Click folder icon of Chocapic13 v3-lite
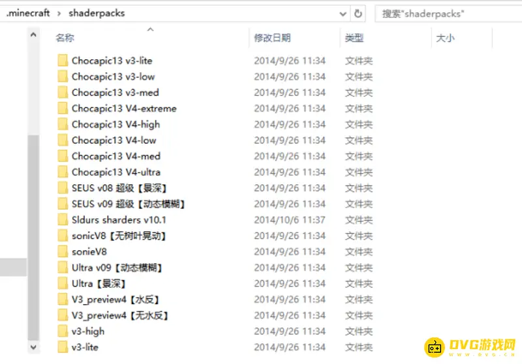Image resolution: width=522 pixels, height=364 pixels. click(x=63, y=61)
